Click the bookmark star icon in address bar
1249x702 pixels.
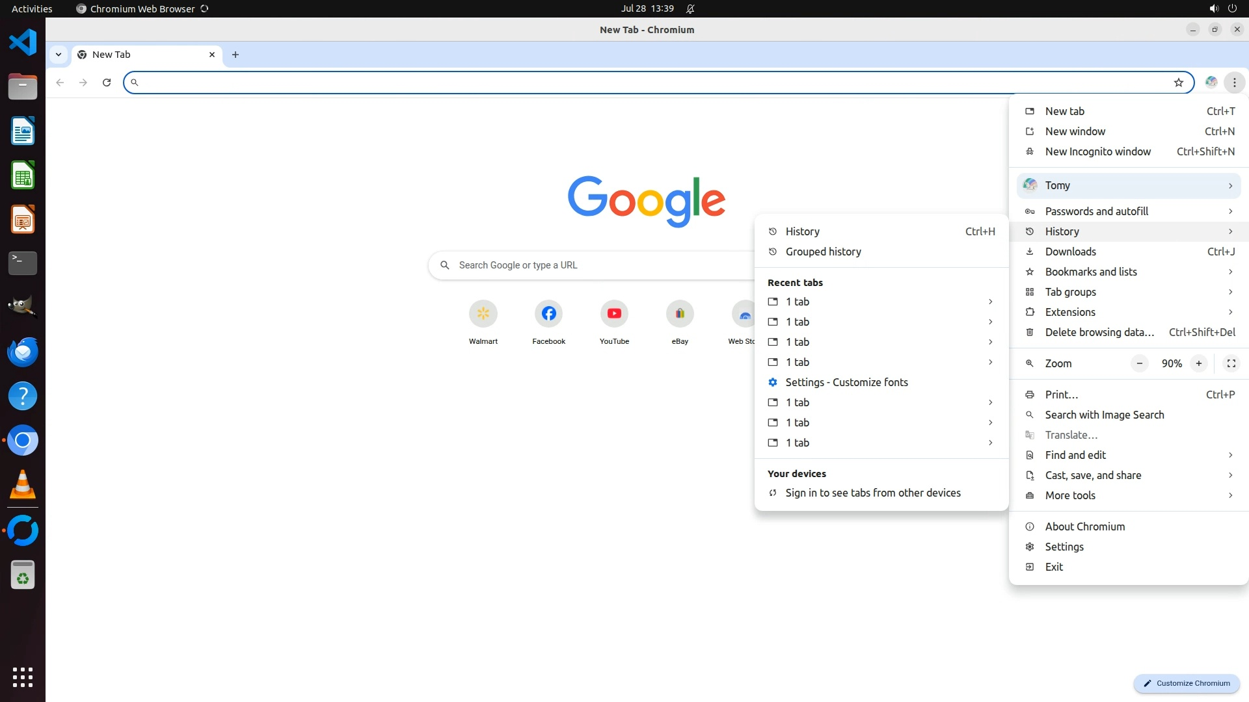[x=1178, y=83]
